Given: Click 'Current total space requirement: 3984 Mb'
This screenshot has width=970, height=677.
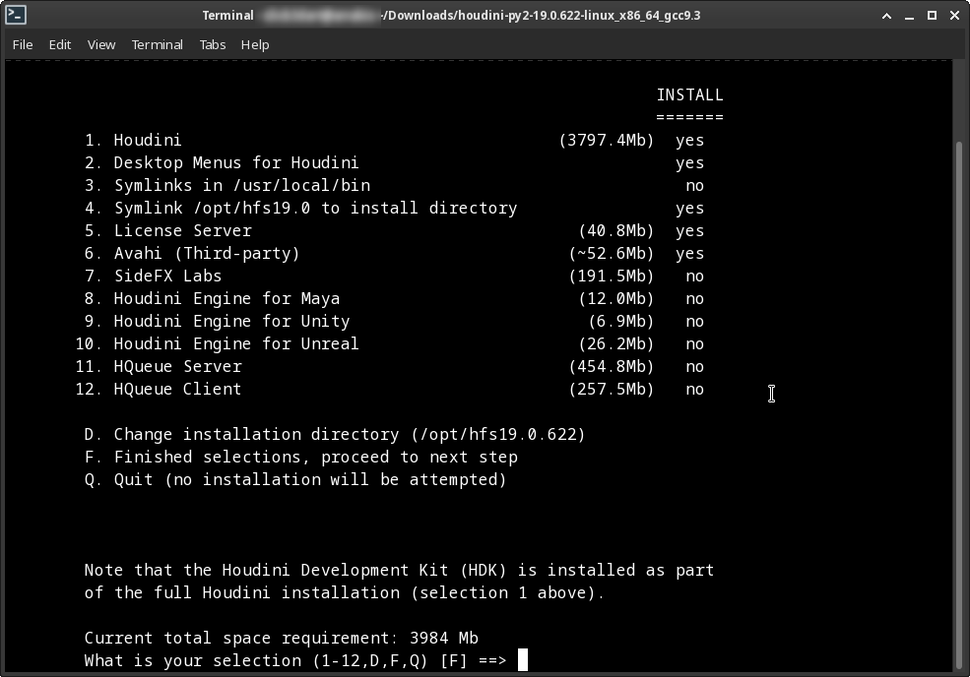Looking at the screenshot, I should pyautogui.click(x=281, y=638).
